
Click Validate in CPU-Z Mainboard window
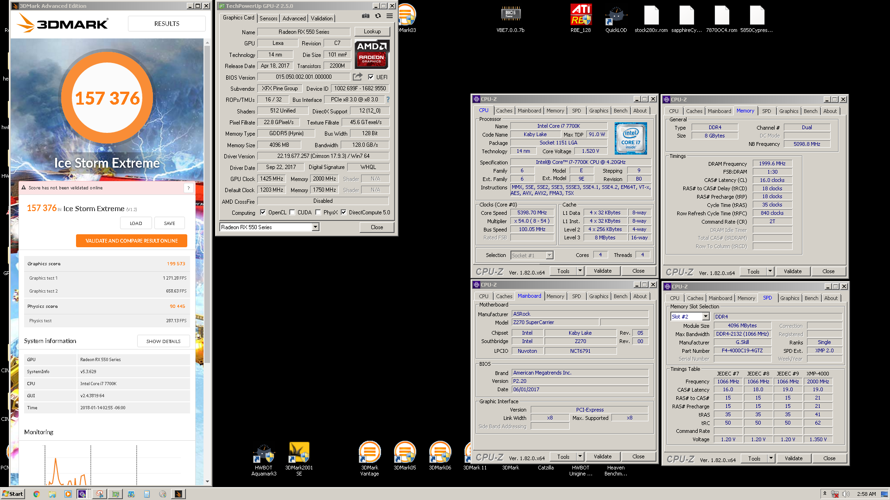tap(603, 456)
